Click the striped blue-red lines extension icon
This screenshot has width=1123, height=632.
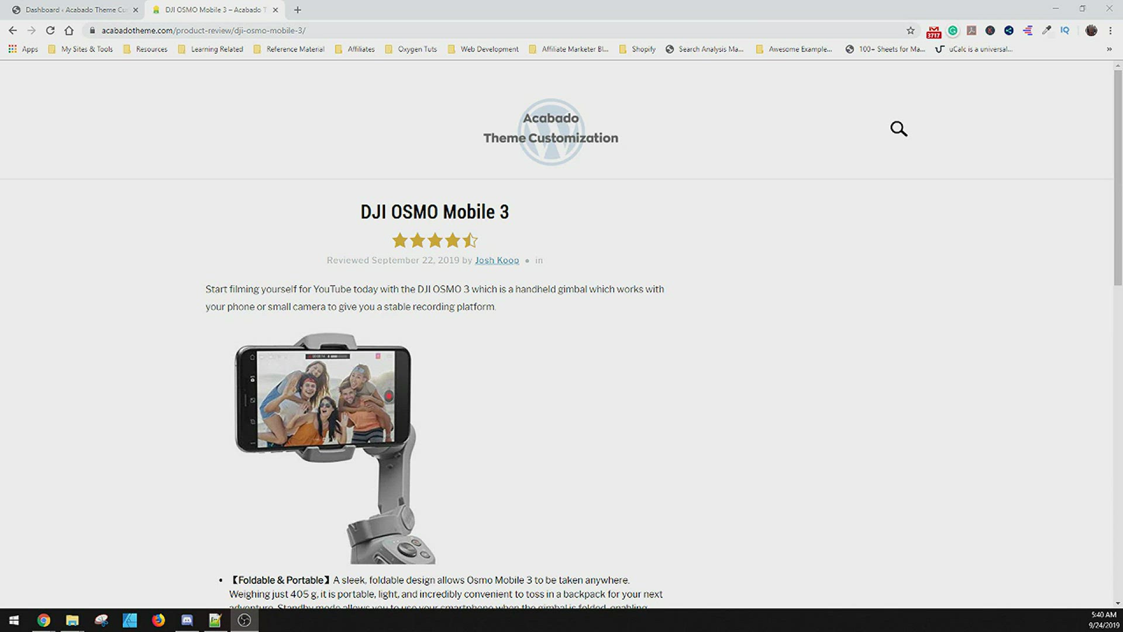tap(1028, 30)
